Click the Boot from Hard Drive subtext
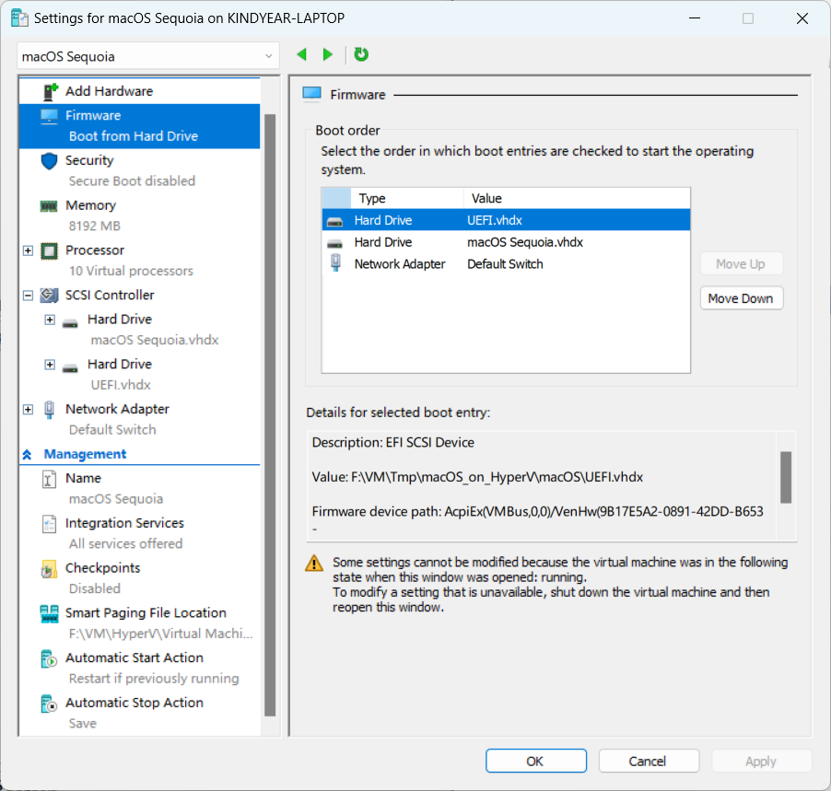This screenshot has width=831, height=791. (x=134, y=136)
